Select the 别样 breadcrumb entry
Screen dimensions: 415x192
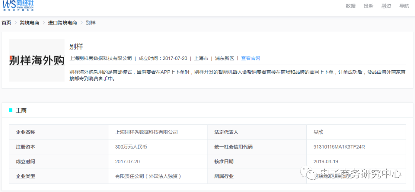click(x=91, y=23)
